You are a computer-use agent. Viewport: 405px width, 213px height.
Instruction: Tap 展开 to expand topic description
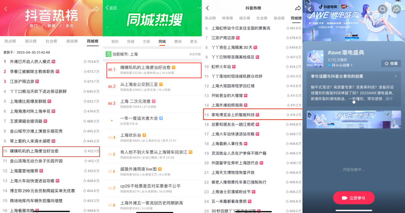389,99
